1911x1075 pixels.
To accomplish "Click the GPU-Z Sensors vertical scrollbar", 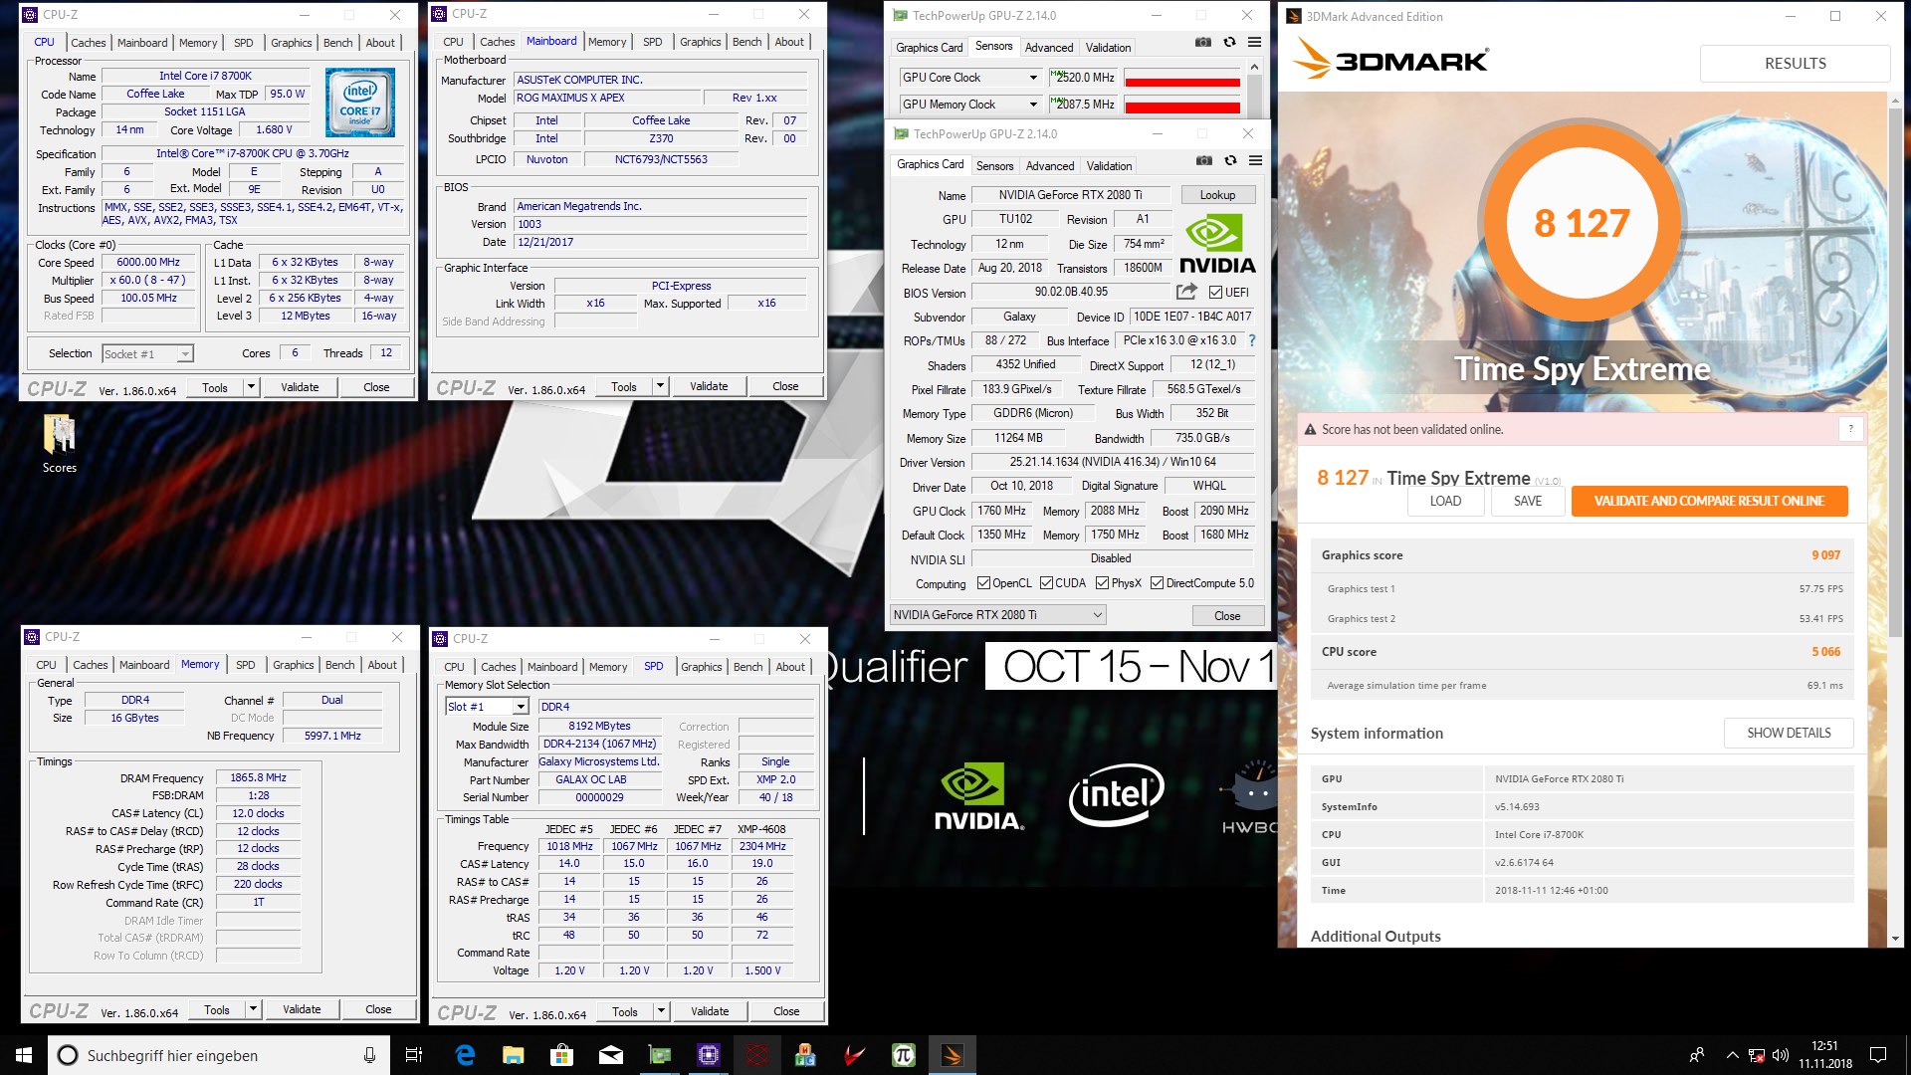I will 1254,90.
